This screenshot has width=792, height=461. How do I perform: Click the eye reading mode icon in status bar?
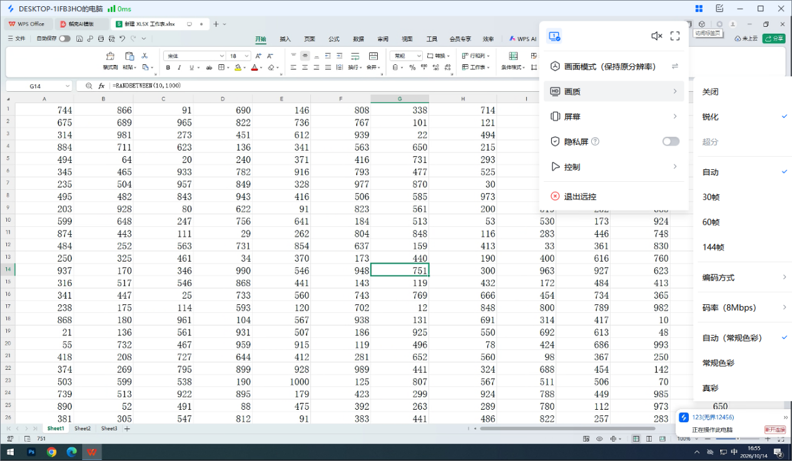pos(599,439)
